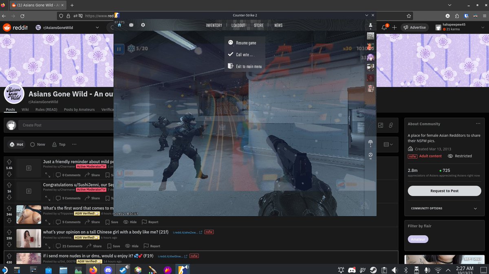Add an image using Create Post image icon
This screenshot has height=274, width=489.
pyautogui.click(x=381, y=125)
